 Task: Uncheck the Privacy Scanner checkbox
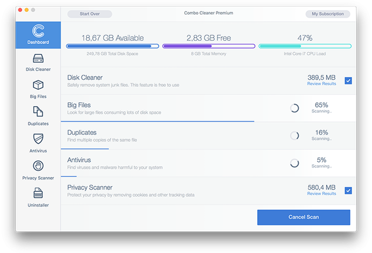point(348,191)
